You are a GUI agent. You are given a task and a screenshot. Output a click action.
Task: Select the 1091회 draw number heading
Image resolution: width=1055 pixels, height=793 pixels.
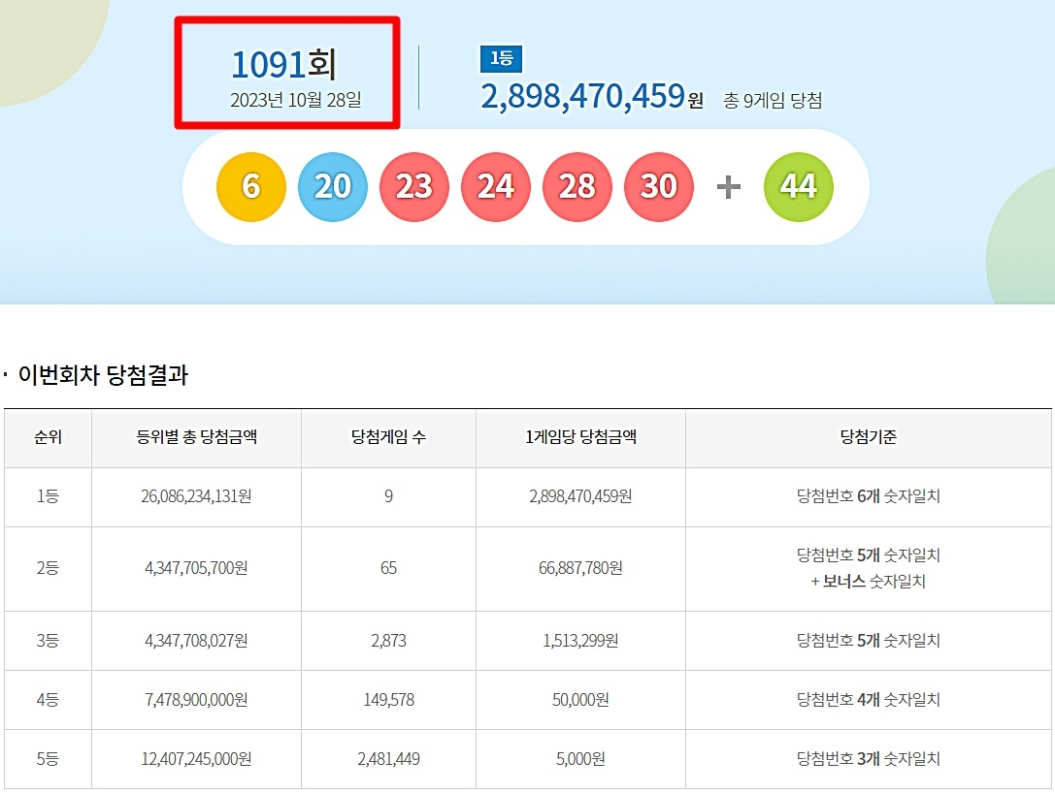click(x=283, y=65)
